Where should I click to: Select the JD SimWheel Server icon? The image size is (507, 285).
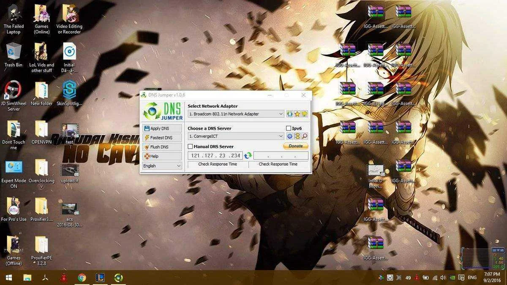pos(14,96)
